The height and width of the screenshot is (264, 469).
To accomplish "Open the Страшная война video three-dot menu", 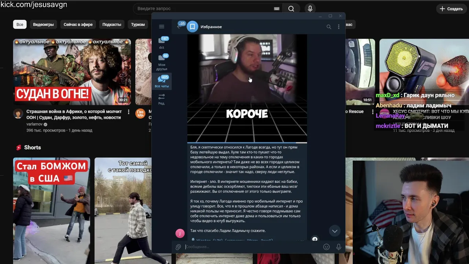I will [x=128, y=112].
